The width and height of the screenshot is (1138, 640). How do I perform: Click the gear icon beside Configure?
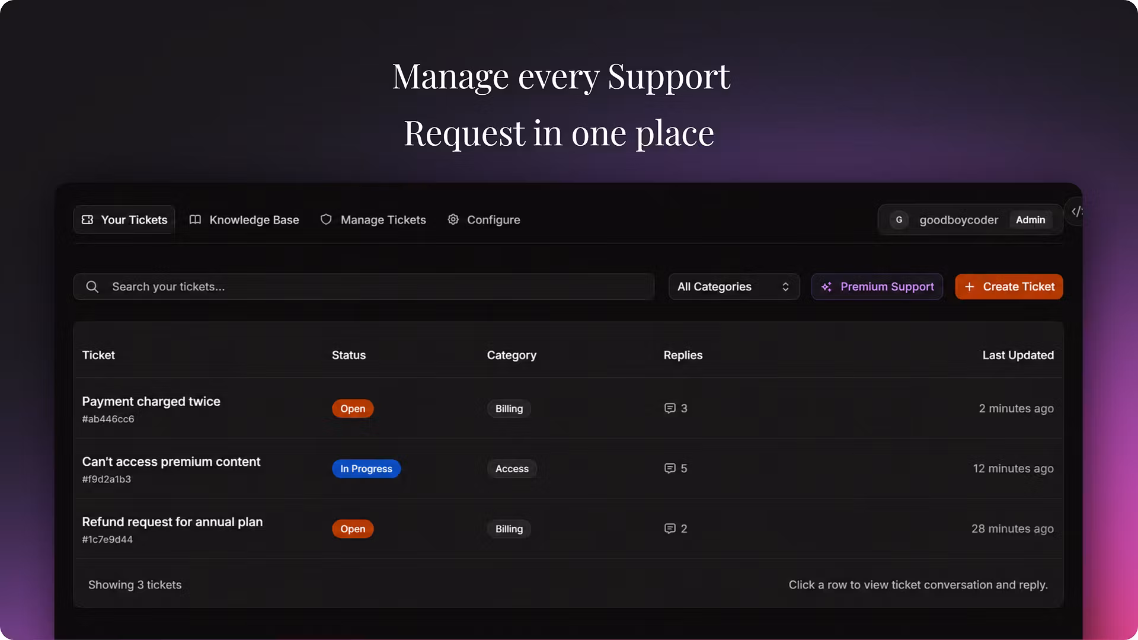pyautogui.click(x=453, y=220)
